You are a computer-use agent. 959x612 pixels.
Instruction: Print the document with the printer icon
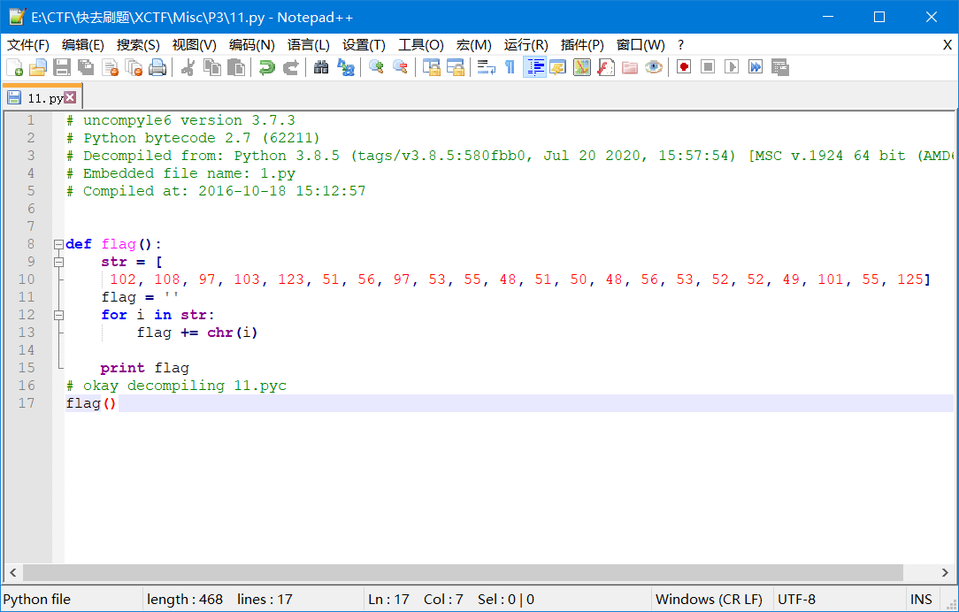(x=157, y=67)
